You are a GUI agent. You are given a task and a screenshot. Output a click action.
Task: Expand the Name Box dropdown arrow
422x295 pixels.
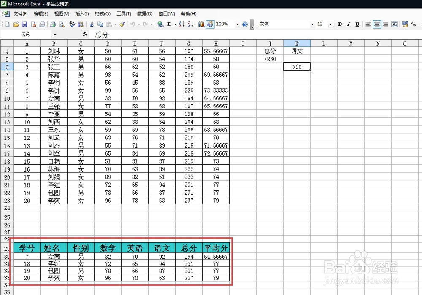55,35
